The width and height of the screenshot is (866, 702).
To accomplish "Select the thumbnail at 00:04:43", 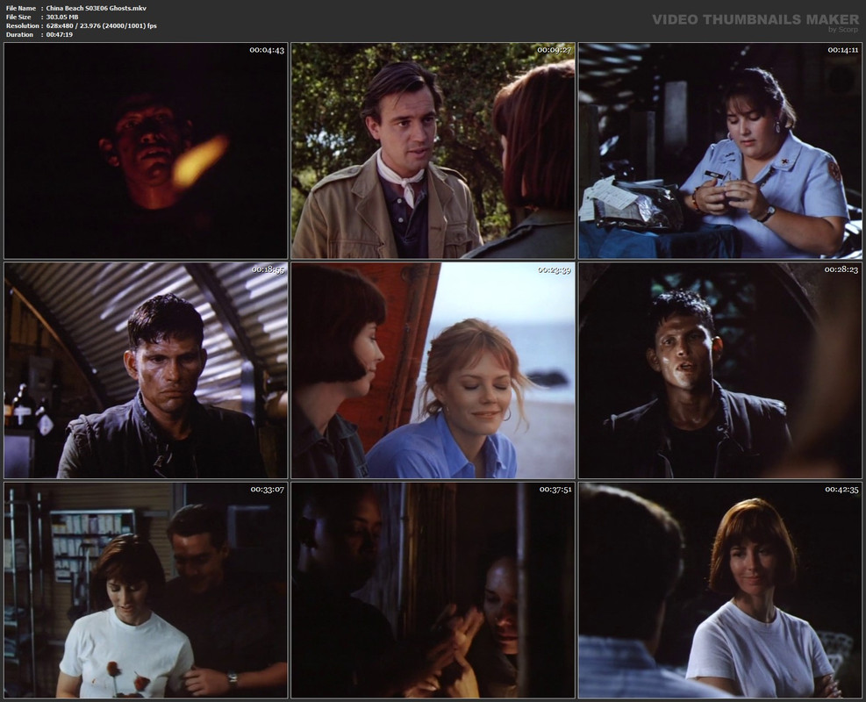I will (x=146, y=151).
